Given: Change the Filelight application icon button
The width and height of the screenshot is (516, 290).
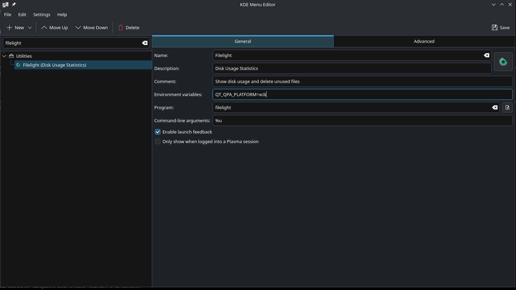Looking at the screenshot, I should click(503, 62).
